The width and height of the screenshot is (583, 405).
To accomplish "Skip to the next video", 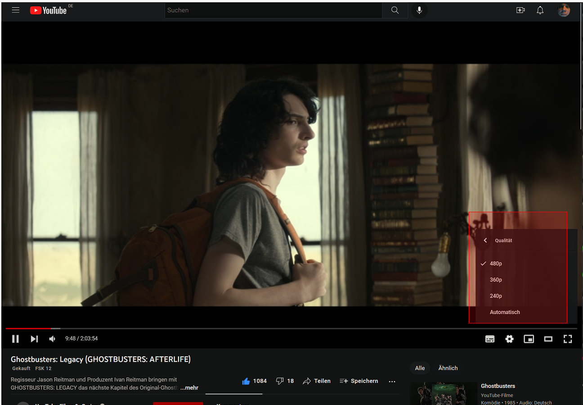I will [34, 339].
